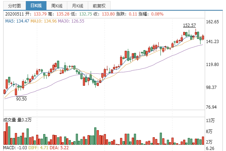Screen dimensions: 226x151
Task: Select the MA30: 126.55 indicator label
Action: [71, 21]
